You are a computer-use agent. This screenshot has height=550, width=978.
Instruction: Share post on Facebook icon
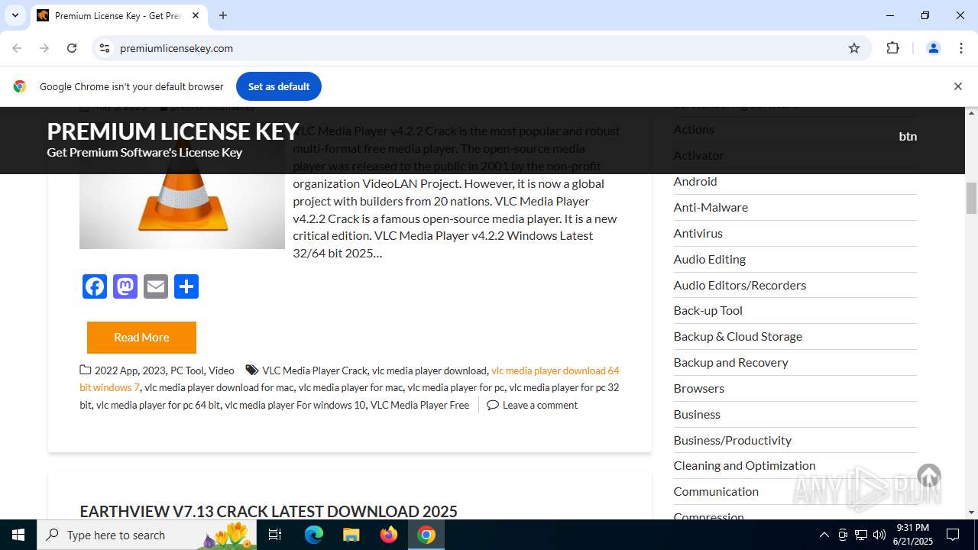click(95, 286)
